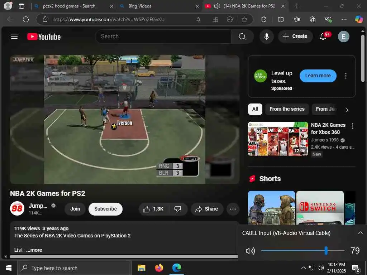Click the taskbar search box
Image resolution: width=367 pixels, height=275 pixels.
[75, 268]
